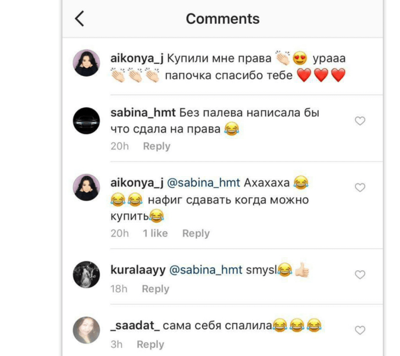
Task: Reply to kuralaayy's 18h comment
Action: point(156,289)
